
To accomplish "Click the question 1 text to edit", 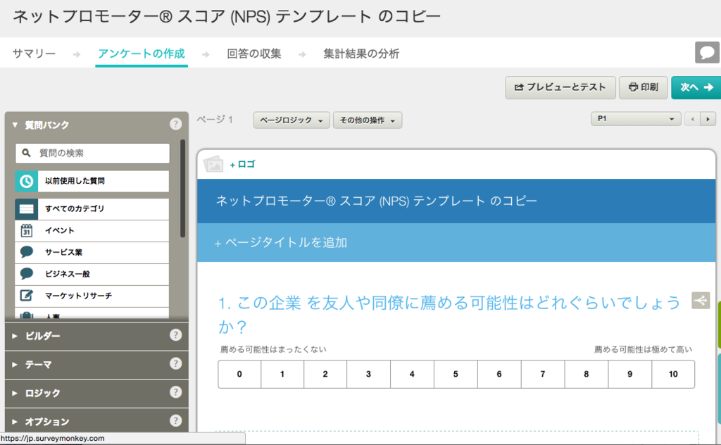I will [449, 315].
